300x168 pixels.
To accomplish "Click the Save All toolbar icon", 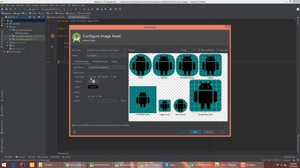I will (x=6, y=9).
